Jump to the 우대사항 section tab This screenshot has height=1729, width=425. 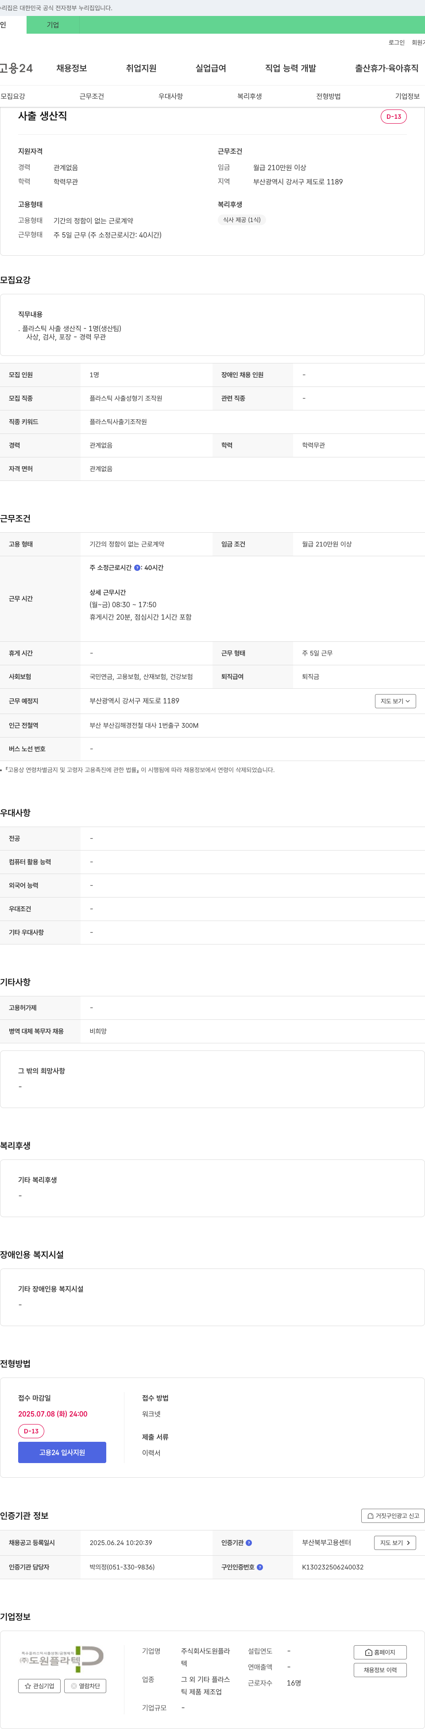(x=171, y=97)
